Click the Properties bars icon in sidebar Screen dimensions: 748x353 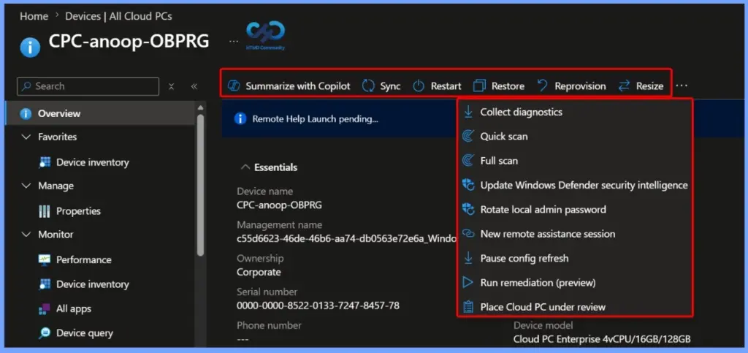45,211
